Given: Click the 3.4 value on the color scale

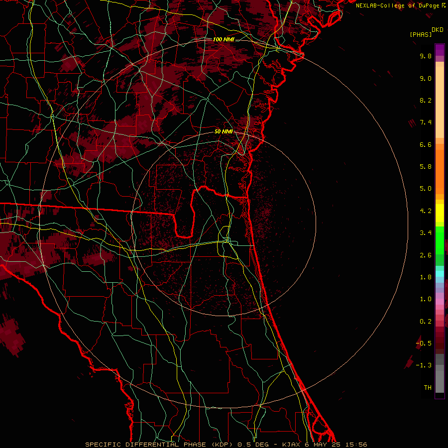Looking at the screenshot, I should pos(426,233).
